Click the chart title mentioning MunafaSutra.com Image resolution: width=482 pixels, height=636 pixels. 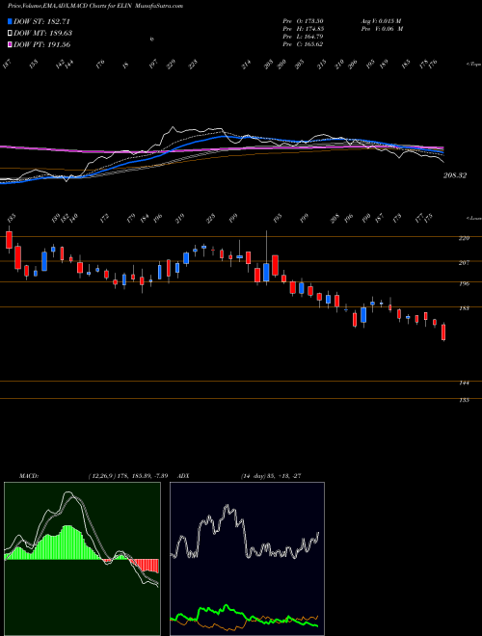tap(95, 6)
